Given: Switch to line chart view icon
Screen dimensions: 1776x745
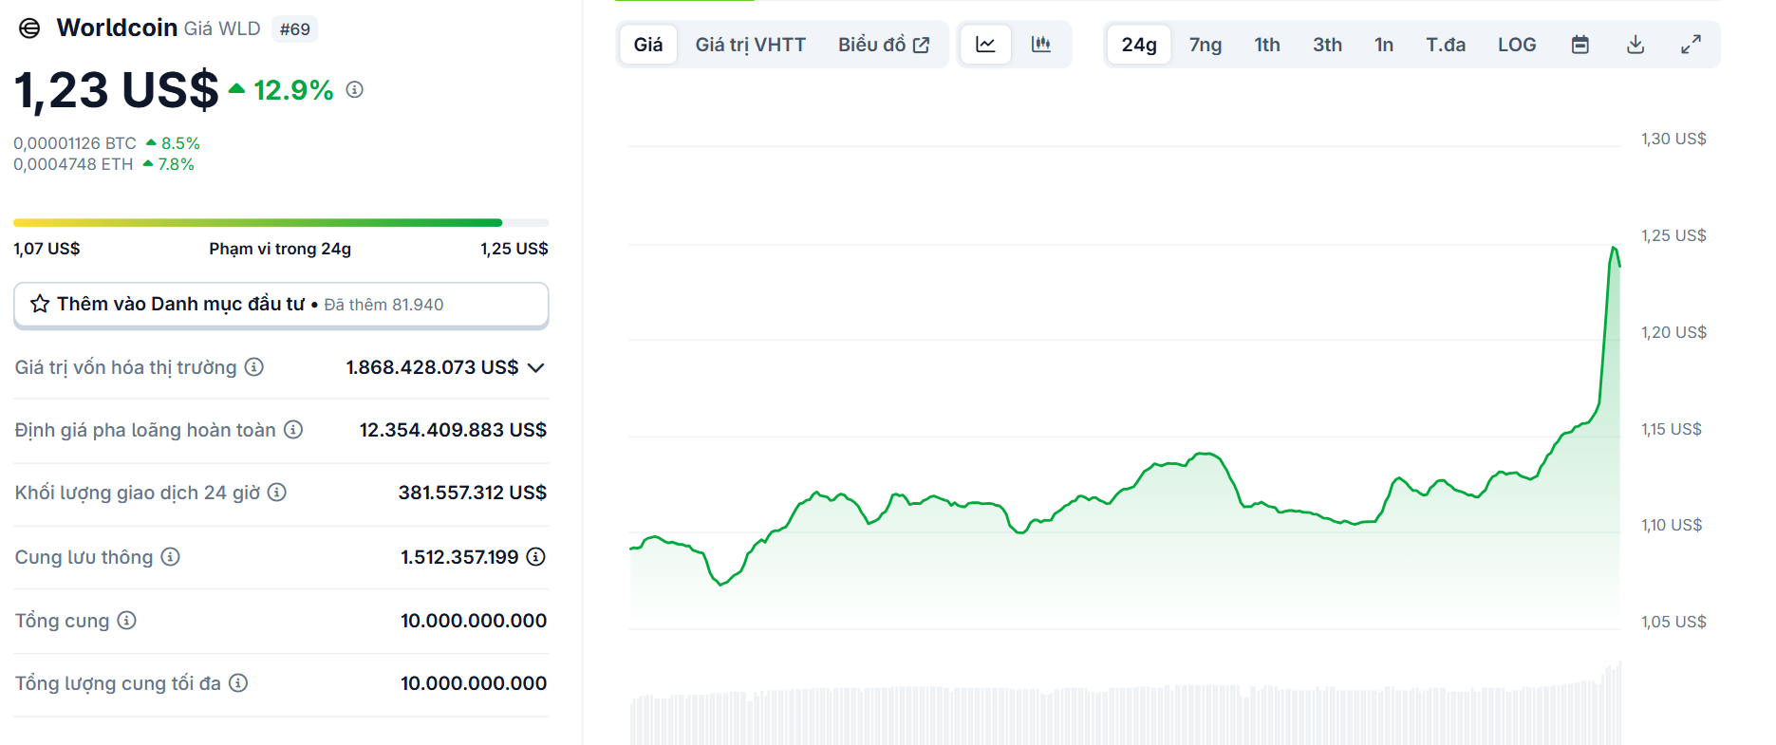Looking at the screenshot, I should click(986, 45).
